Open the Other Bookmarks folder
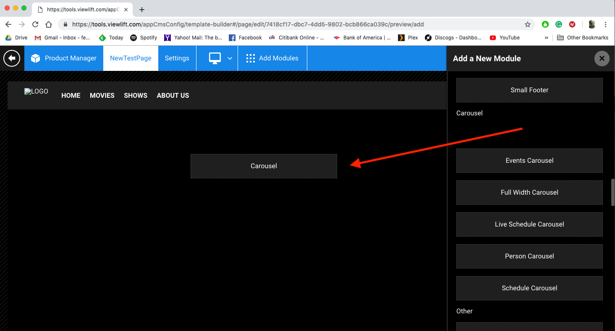This screenshot has height=331, width=615. pos(583,38)
